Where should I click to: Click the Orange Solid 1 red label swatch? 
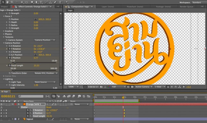(16, 104)
